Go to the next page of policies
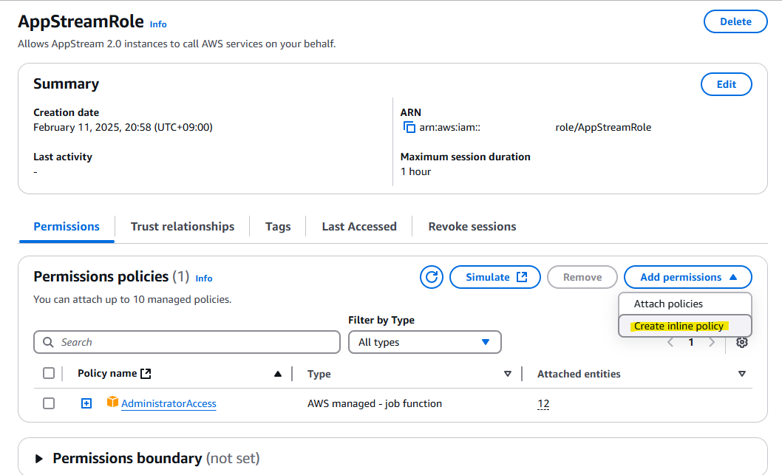Viewport: 782px width, 475px height. pyautogui.click(x=712, y=343)
